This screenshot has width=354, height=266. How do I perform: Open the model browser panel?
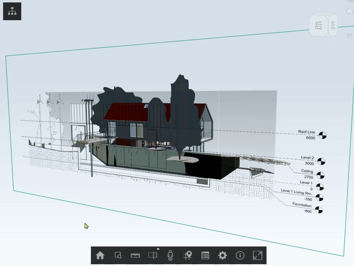point(12,12)
